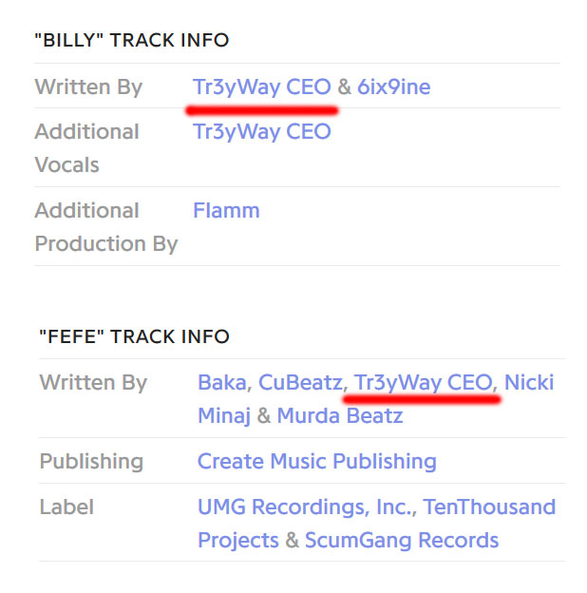Screen dimensions: 587x593
Task: Open the Create Music Publishing link
Action: [316, 462]
